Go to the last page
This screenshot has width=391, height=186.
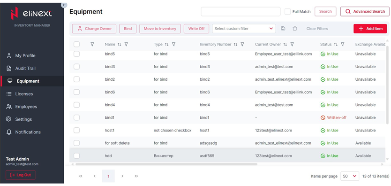[x=136, y=176]
